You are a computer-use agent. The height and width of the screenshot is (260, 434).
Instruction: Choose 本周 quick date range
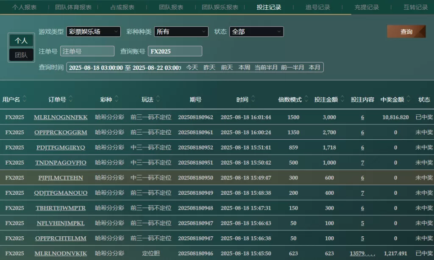(x=245, y=67)
